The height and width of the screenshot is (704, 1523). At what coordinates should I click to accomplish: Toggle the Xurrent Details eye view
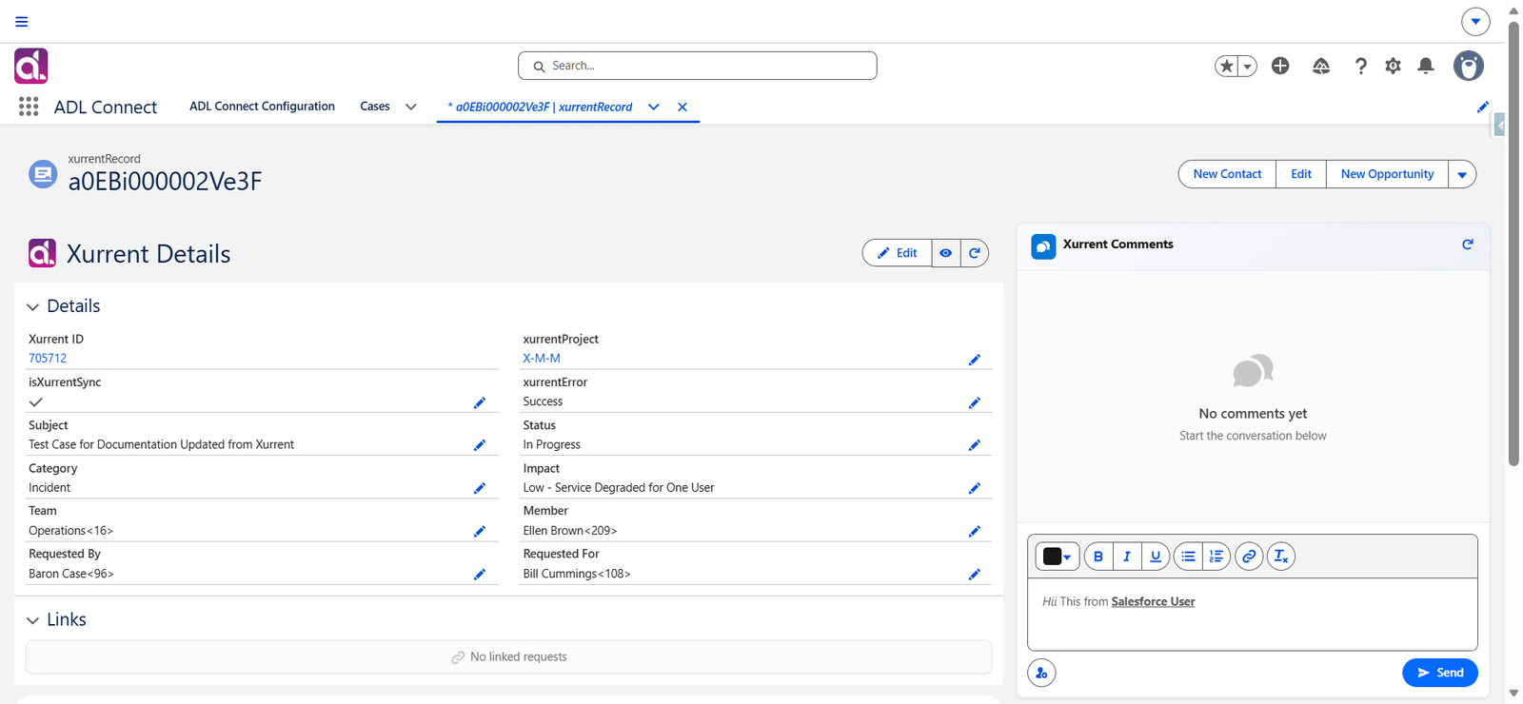pyautogui.click(x=945, y=253)
